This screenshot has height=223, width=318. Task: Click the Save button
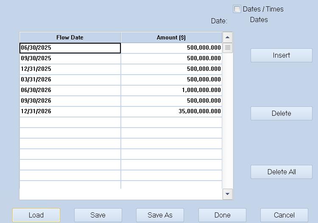98,215
